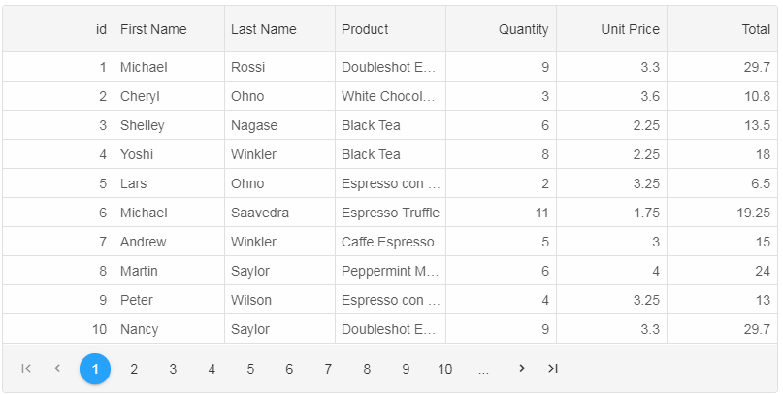Open page 5 of the grid

point(250,369)
